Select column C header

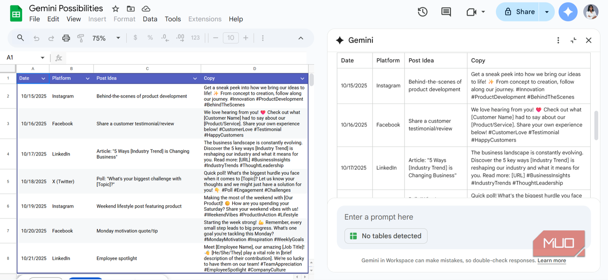coord(147,69)
